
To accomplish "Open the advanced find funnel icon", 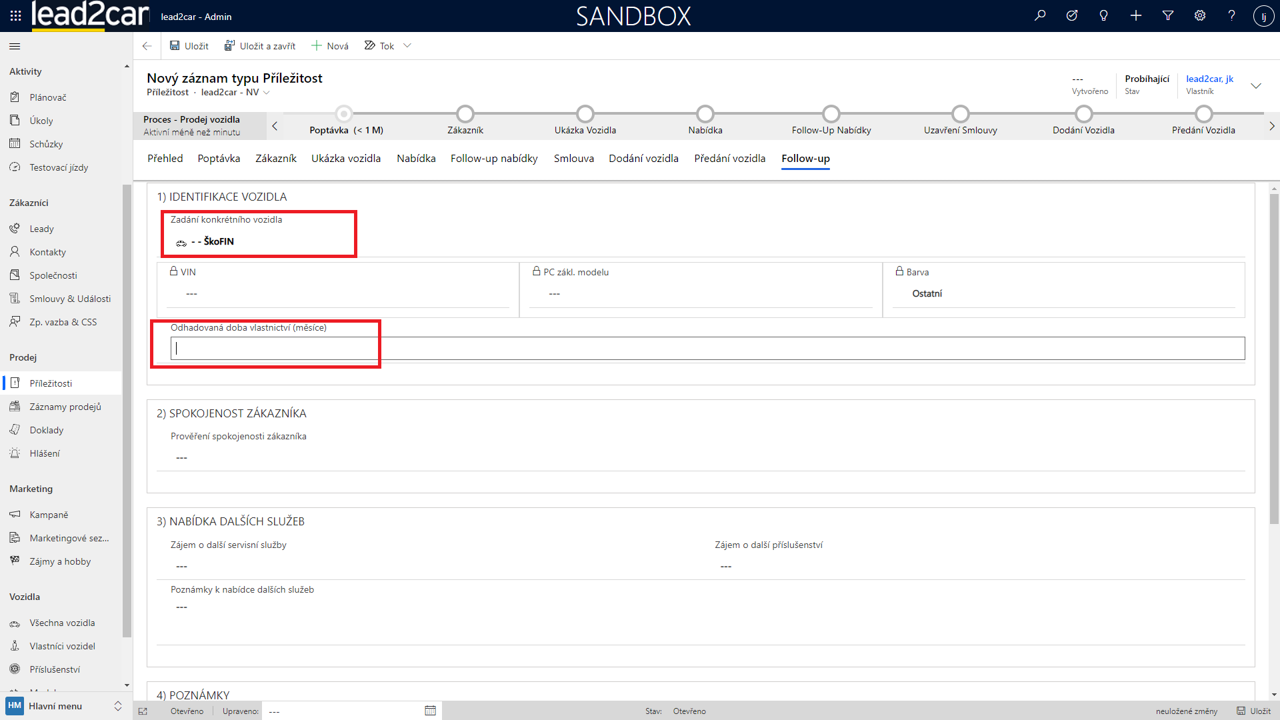I will coord(1168,15).
